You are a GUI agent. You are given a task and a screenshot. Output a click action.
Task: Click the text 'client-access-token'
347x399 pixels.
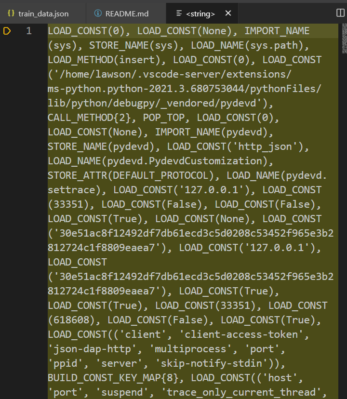[x=241, y=334]
